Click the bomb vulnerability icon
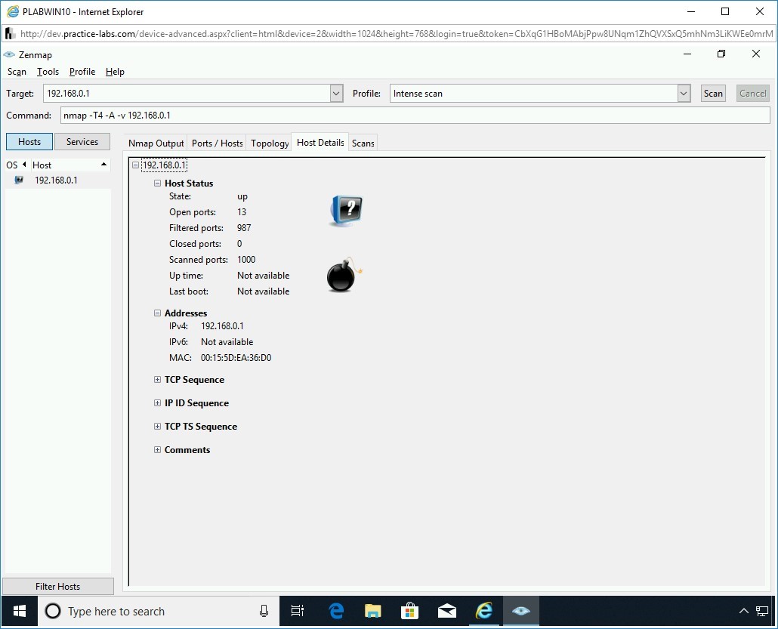The image size is (778, 629). 344,275
